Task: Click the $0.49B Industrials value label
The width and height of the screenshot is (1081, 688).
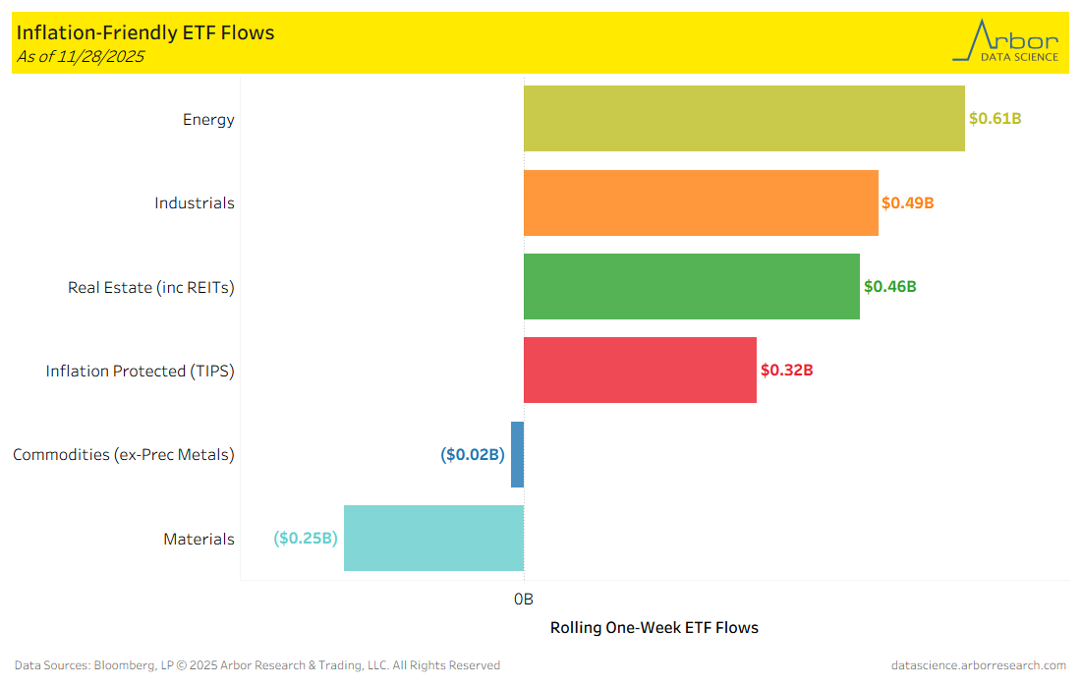Action: coord(907,203)
